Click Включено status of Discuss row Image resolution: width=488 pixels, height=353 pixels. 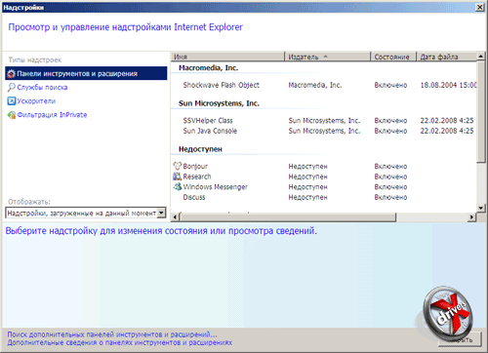tap(390, 197)
